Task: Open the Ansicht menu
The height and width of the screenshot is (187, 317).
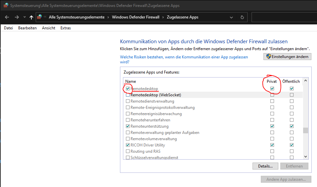Action: pyautogui.click(x=49, y=28)
